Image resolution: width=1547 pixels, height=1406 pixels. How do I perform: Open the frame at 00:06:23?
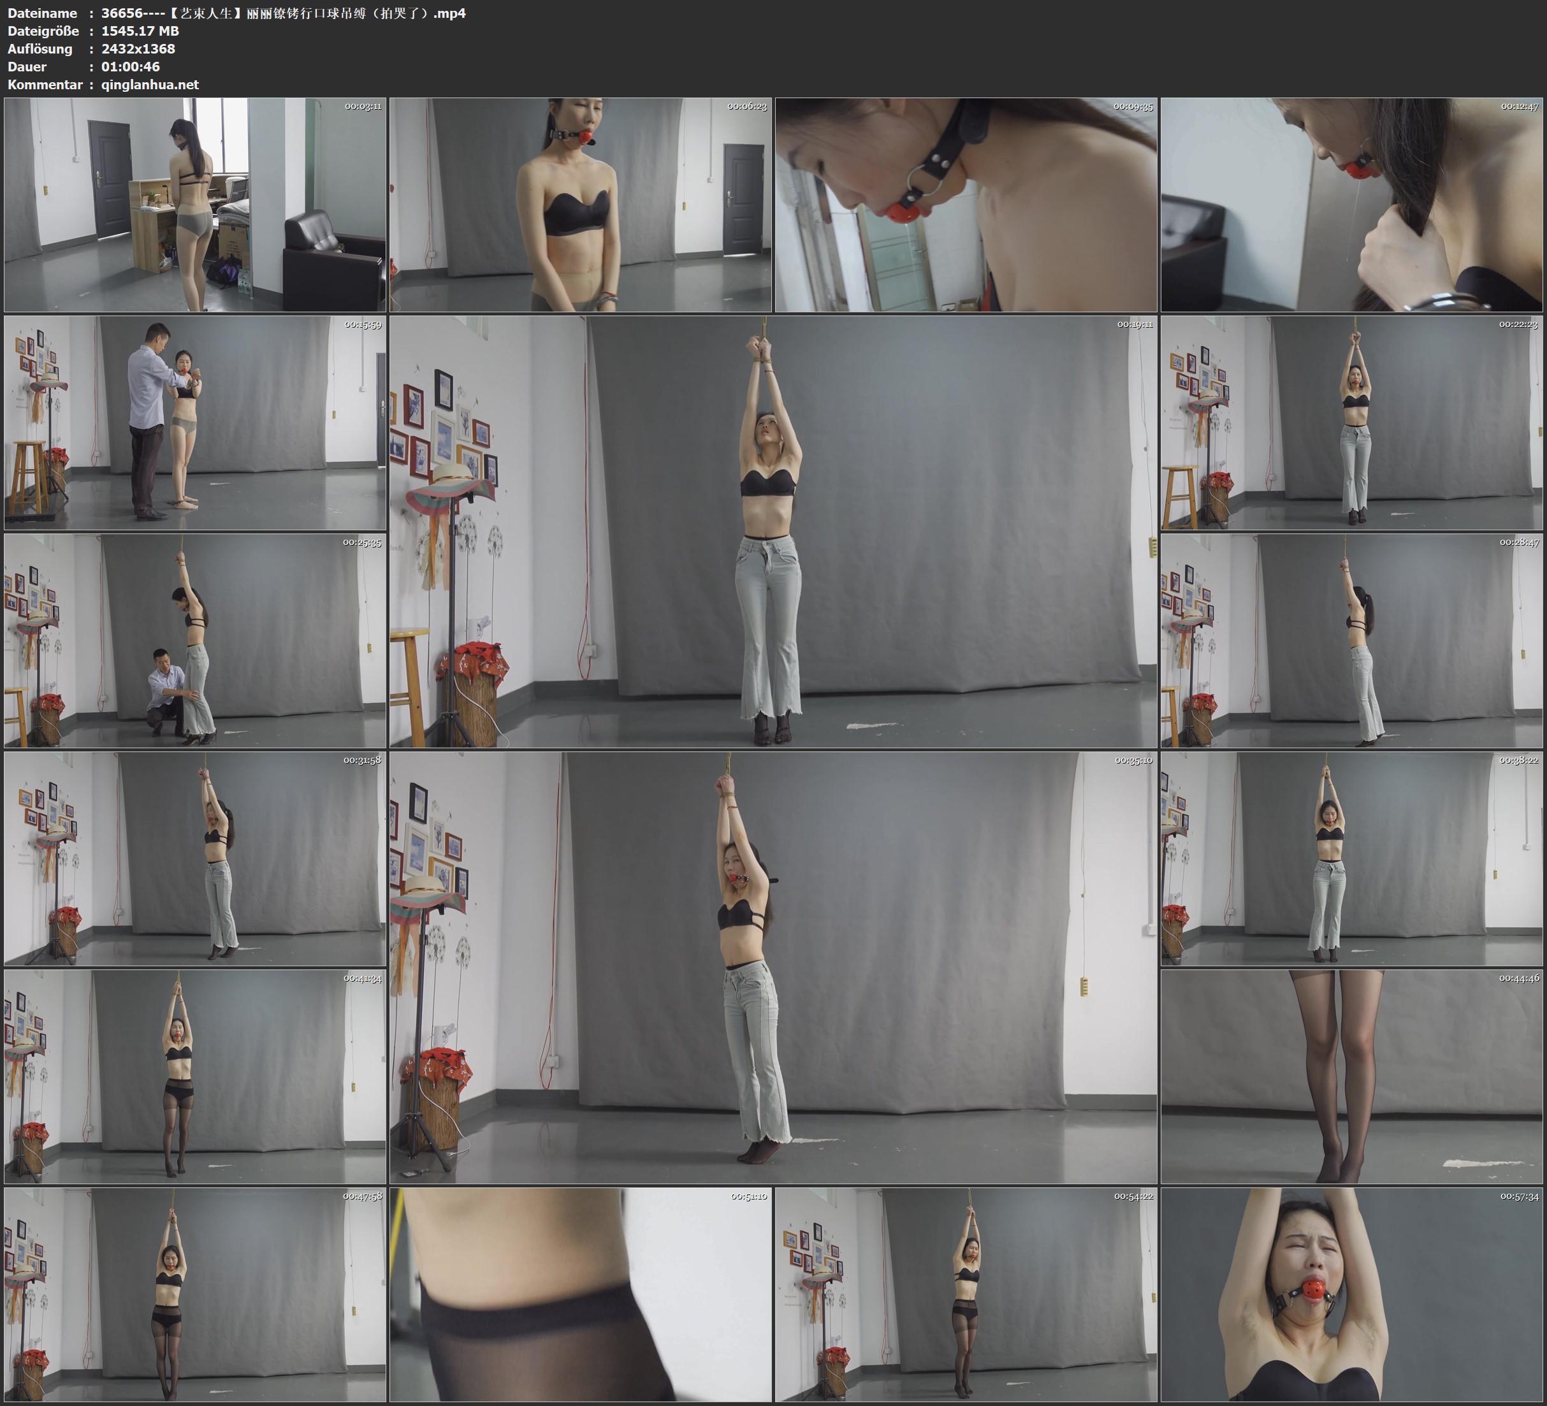click(580, 204)
